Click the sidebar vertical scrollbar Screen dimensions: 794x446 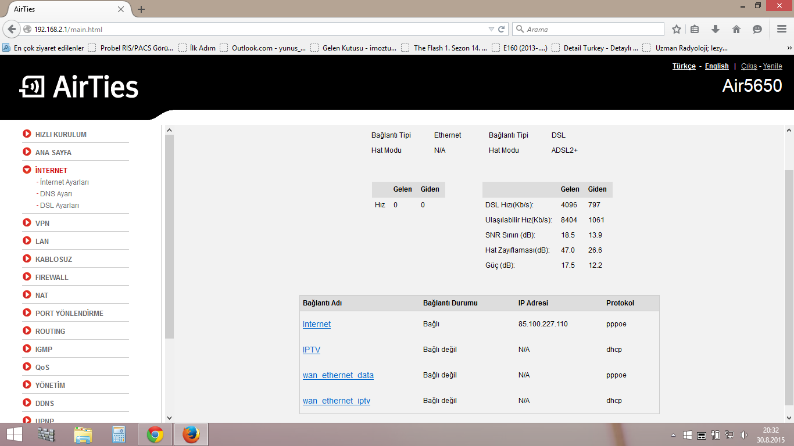(x=169, y=232)
